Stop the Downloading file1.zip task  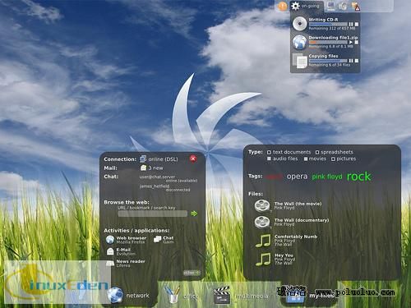click(357, 43)
